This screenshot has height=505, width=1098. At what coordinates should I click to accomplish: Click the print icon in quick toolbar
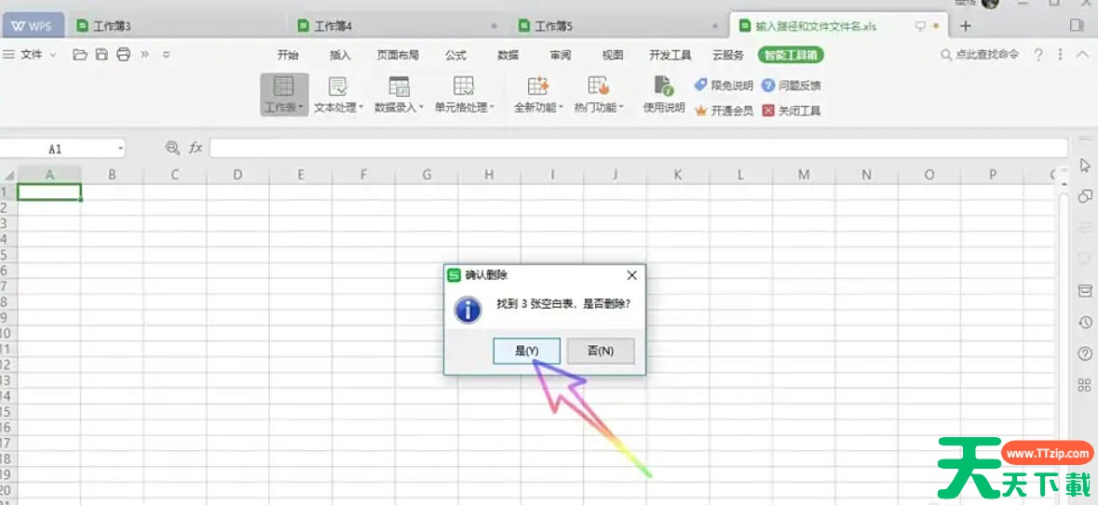(123, 54)
